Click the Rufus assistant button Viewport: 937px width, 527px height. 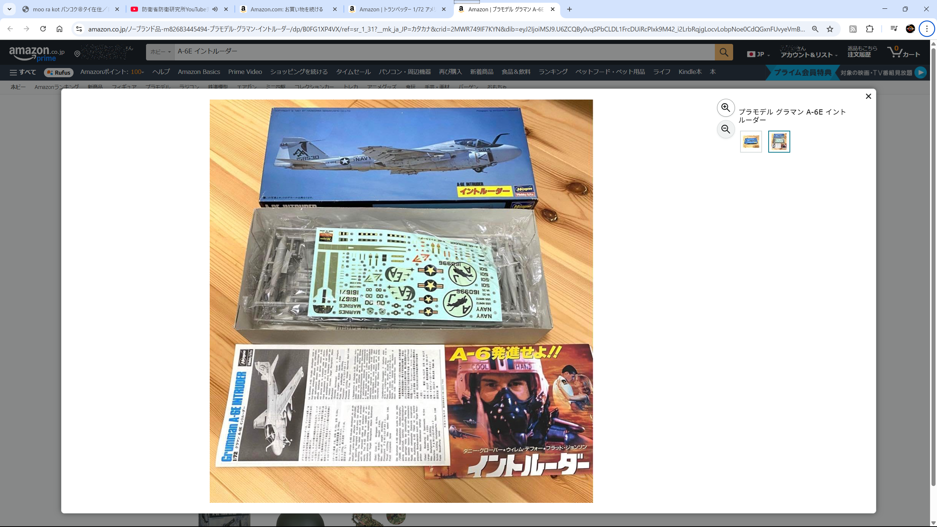pyautogui.click(x=59, y=72)
